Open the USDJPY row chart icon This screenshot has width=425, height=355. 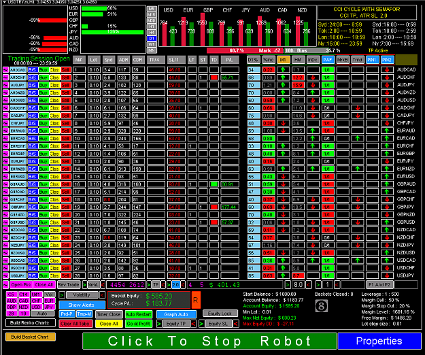pyautogui.click(x=5, y=275)
